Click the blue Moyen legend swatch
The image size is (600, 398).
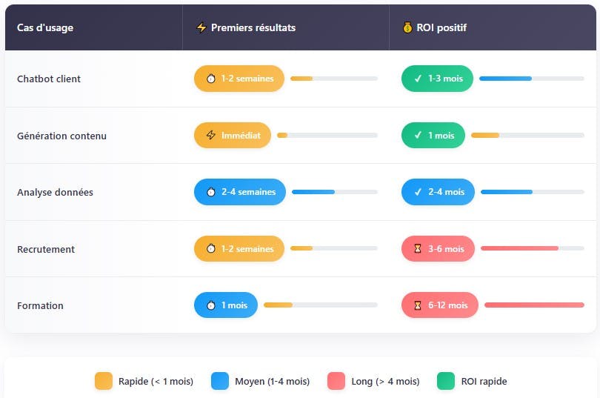[x=220, y=381]
